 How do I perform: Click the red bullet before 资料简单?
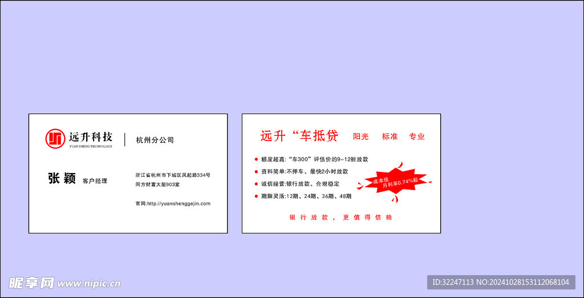click(256, 171)
